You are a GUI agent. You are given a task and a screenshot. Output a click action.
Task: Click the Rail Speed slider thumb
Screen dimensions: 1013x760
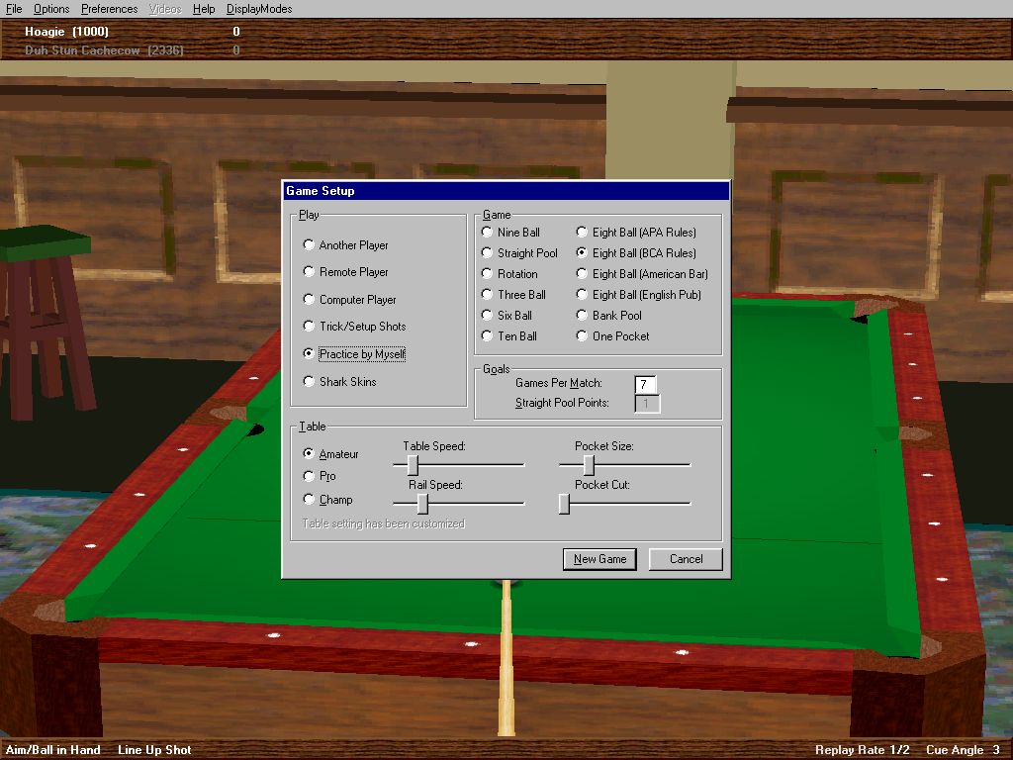(x=422, y=504)
